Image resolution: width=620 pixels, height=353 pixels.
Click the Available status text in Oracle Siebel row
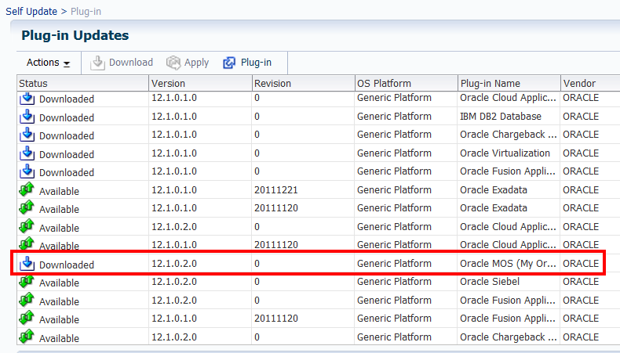pos(59,283)
